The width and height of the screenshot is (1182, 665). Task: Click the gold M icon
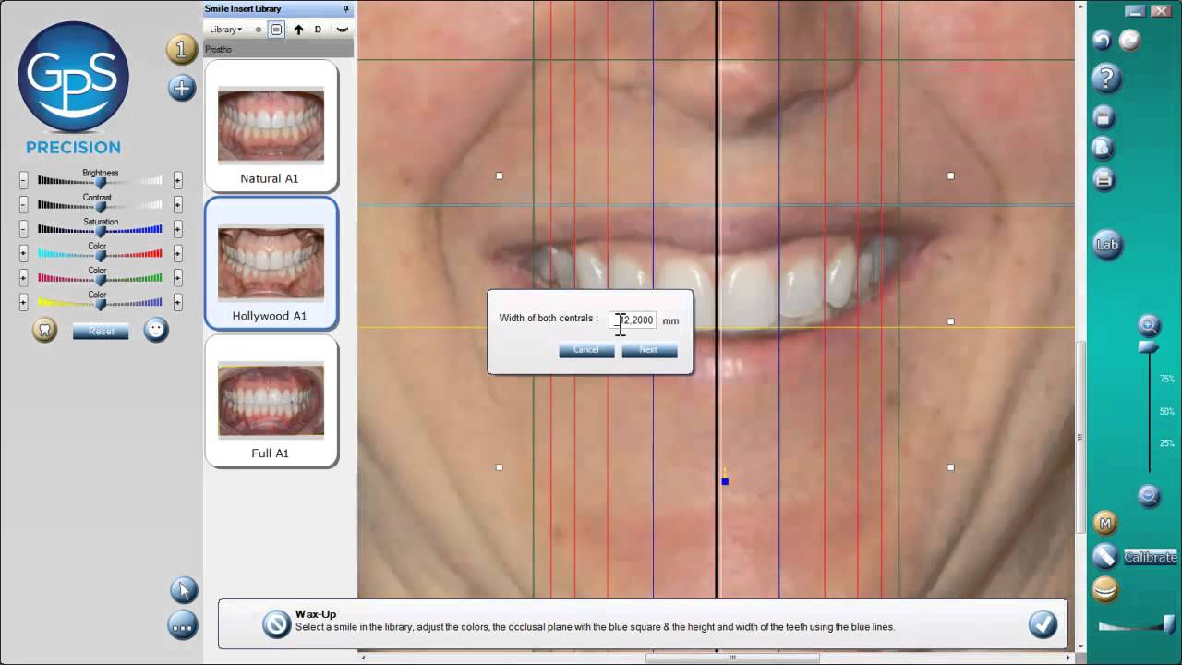coord(1105,524)
